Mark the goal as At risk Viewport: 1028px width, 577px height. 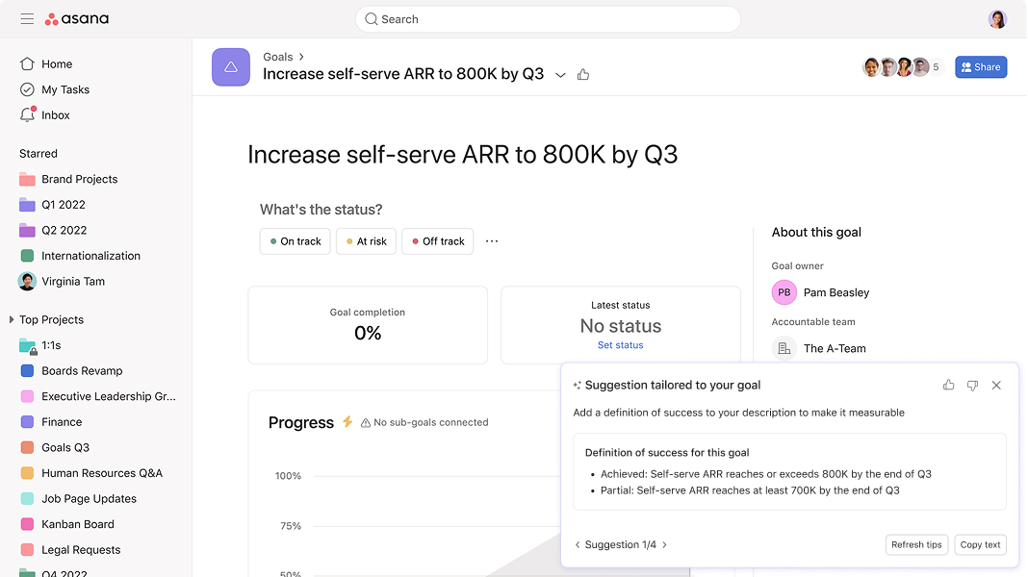point(366,241)
